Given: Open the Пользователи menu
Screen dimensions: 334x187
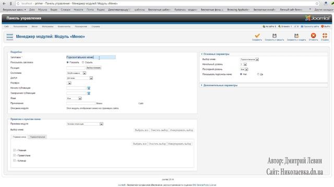Looking at the screenshot, I should click(x=20, y=26).
